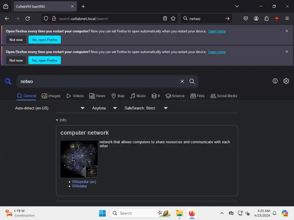The height and width of the screenshot is (220, 294).
Task: Switch to the Files category
Action: (x=198, y=96)
